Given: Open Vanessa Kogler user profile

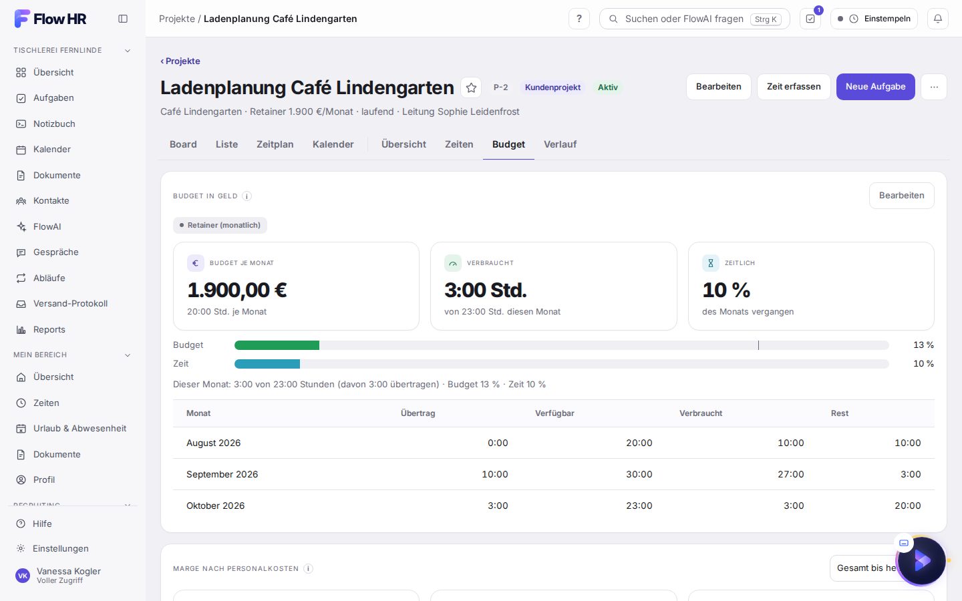Looking at the screenshot, I should tap(73, 575).
